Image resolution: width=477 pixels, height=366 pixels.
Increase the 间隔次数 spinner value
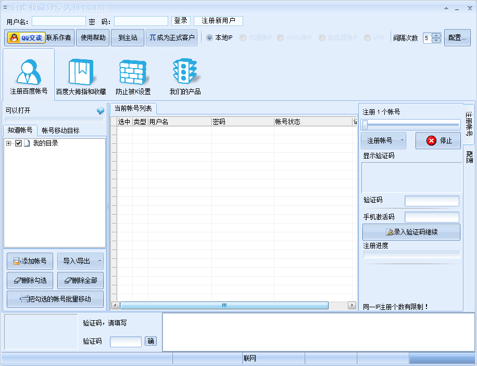pyautogui.click(x=436, y=36)
